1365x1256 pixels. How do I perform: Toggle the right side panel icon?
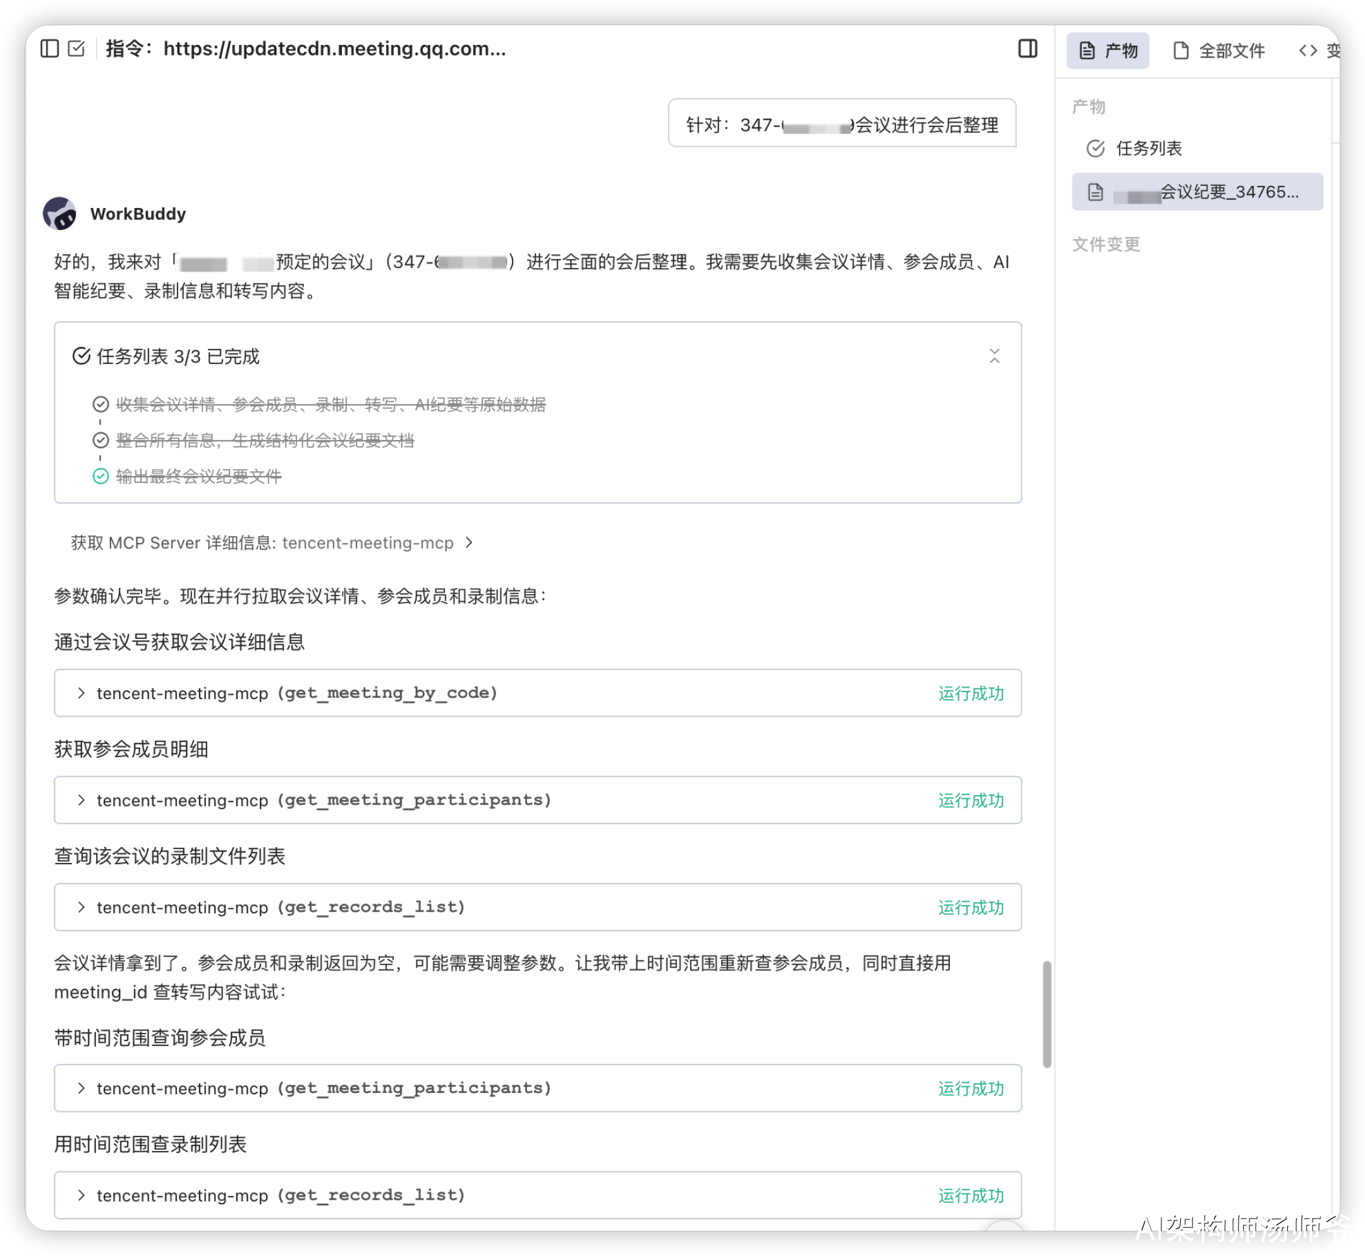point(1028,49)
